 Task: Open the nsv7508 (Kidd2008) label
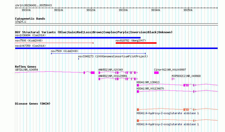29,40
